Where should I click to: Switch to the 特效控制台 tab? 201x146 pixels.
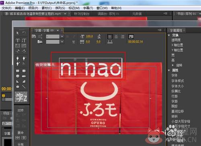(x=82, y=14)
